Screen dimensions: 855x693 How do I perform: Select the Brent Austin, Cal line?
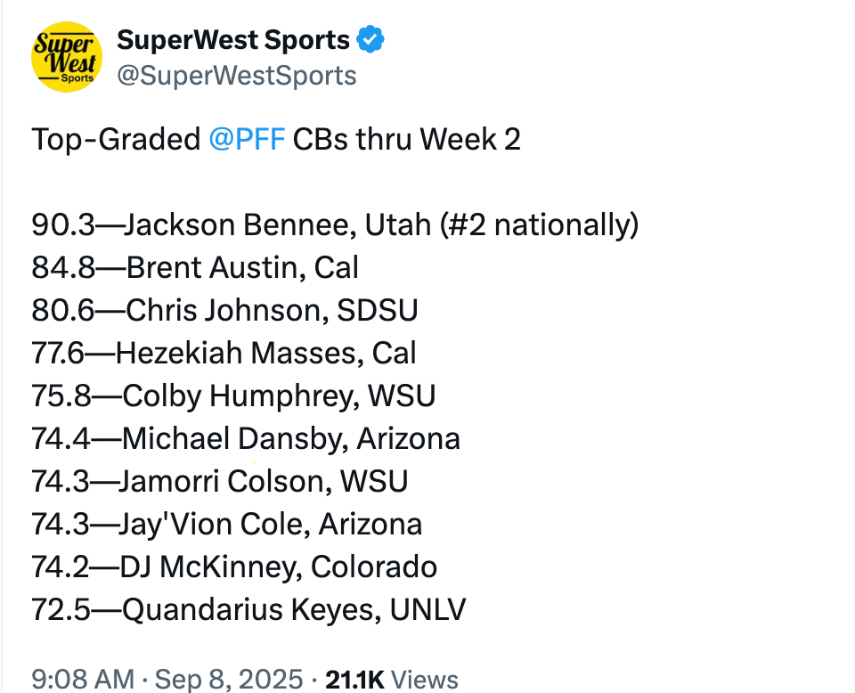(194, 268)
